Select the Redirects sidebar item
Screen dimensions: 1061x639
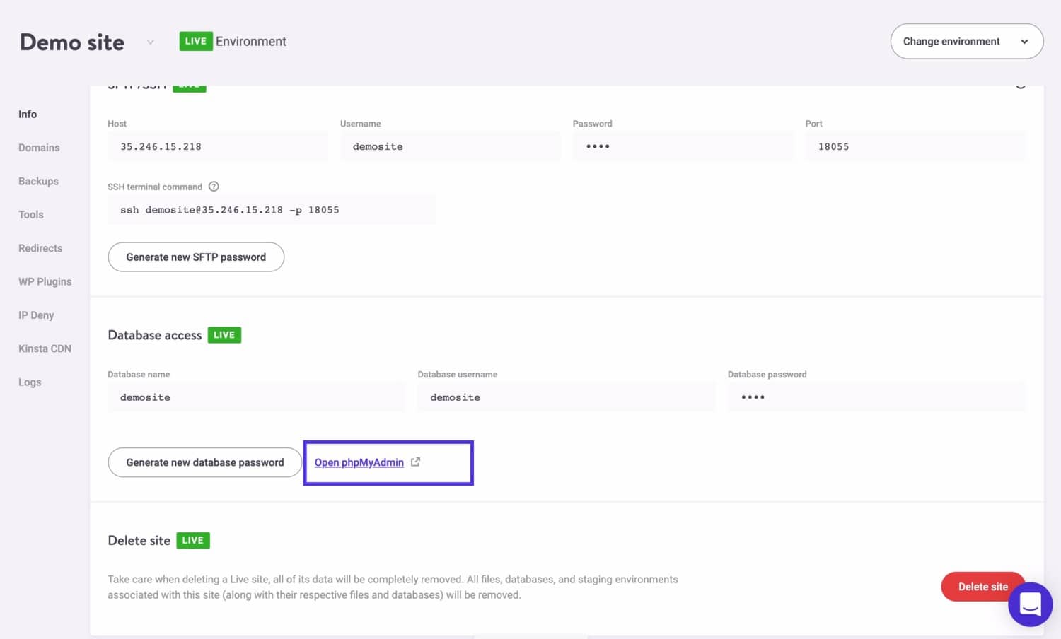coord(40,248)
